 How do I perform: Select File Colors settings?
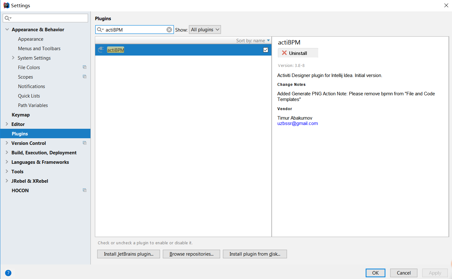click(29, 68)
